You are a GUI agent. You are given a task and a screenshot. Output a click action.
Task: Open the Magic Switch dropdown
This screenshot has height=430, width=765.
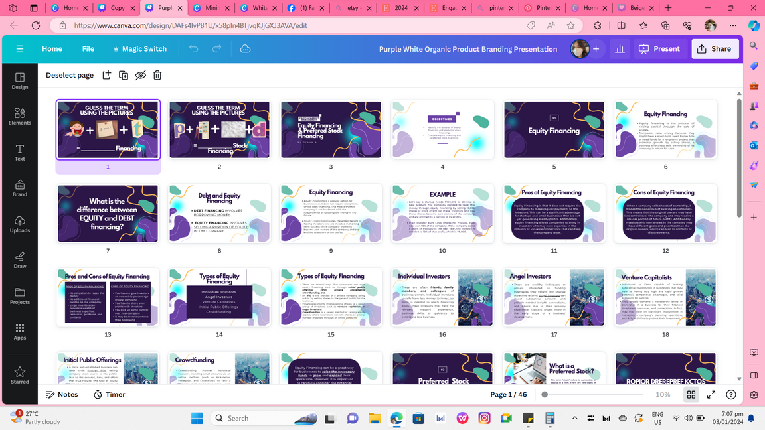pyautogui.click(x=139, y=49)
